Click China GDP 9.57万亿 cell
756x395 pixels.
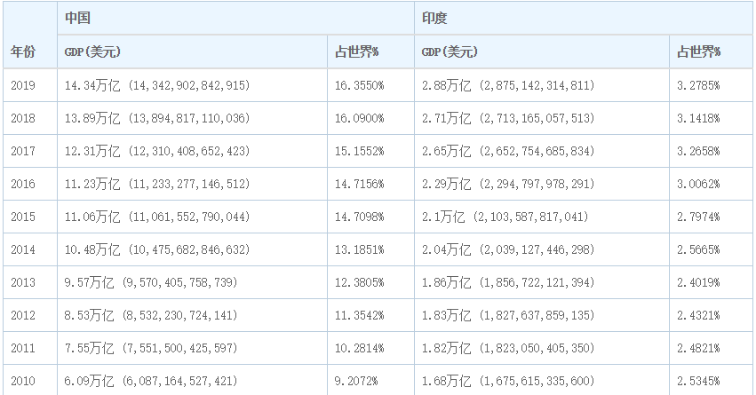click(193, 281)
